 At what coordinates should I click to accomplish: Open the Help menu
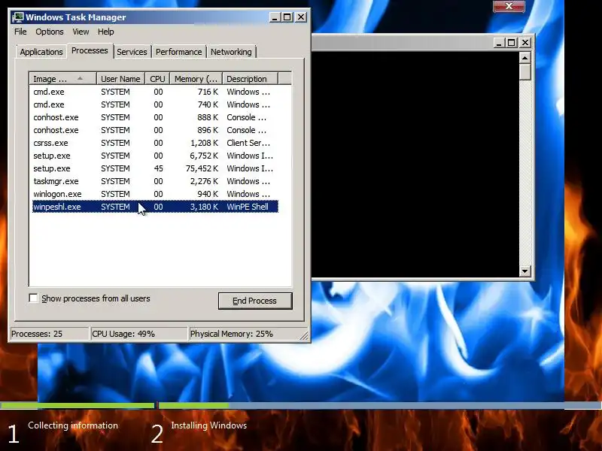(105, 32)
